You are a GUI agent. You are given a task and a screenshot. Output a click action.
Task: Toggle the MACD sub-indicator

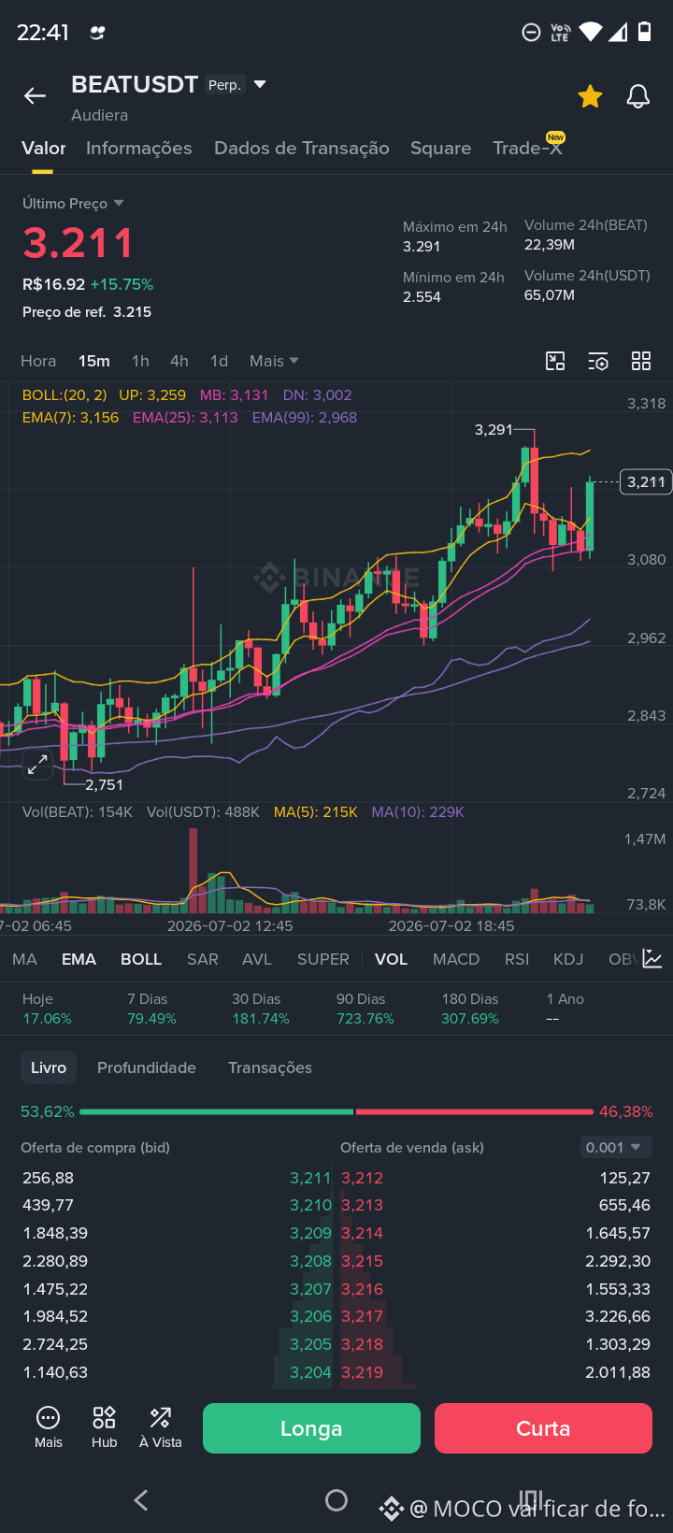pyautogui.click(x=456, y=959)
